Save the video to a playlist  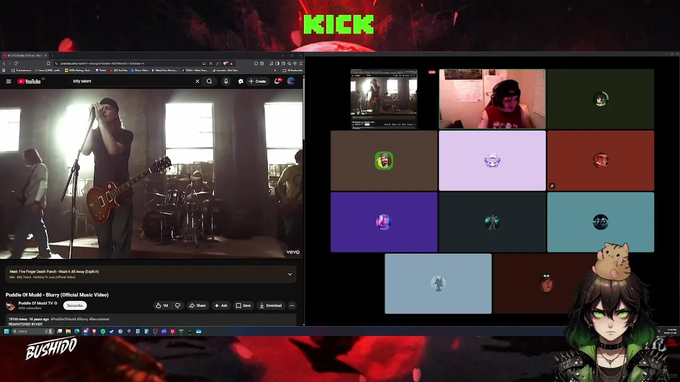tap(243, 306)
